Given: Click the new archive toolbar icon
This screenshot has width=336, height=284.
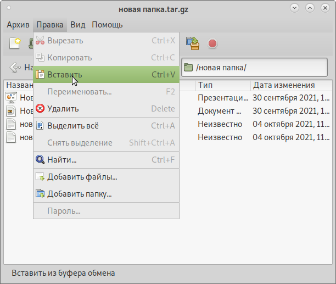Looking at the screenshot, I should tap(15, 43).
